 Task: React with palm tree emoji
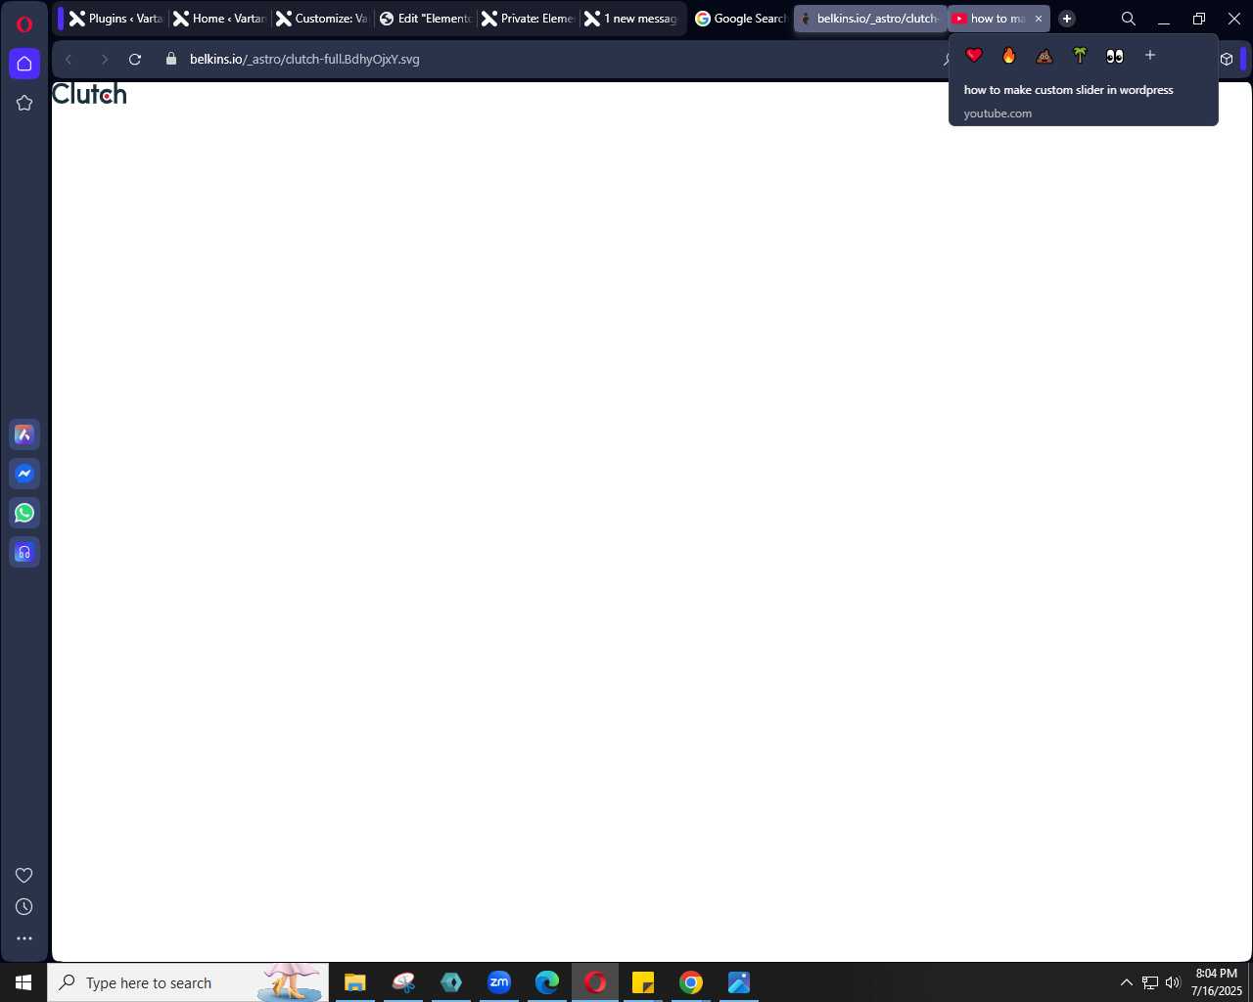click(1080, 56)
